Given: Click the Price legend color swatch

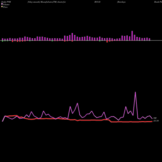Looking at the screenshot, I should point(2,7).
